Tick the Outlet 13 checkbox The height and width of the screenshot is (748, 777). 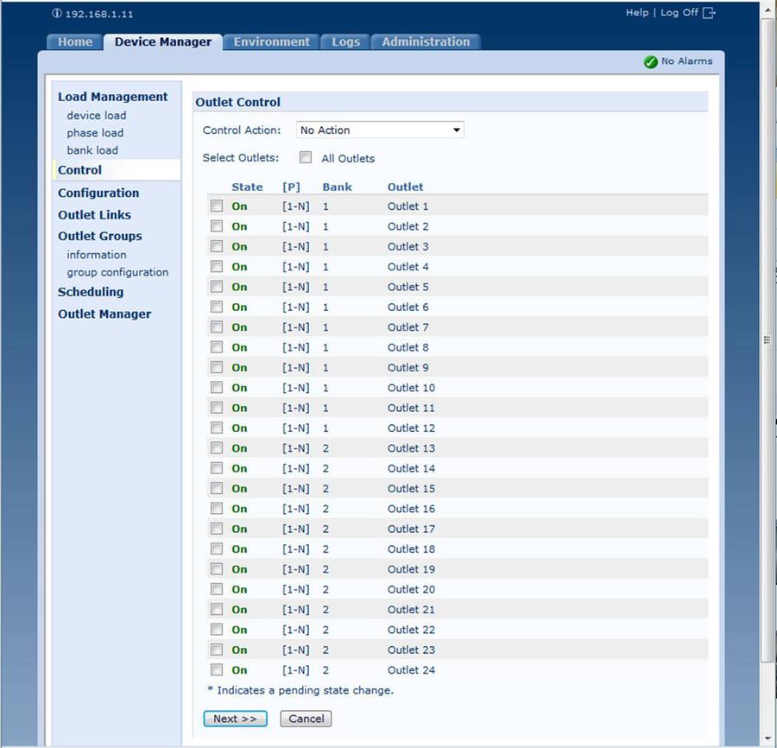(217, 448)
